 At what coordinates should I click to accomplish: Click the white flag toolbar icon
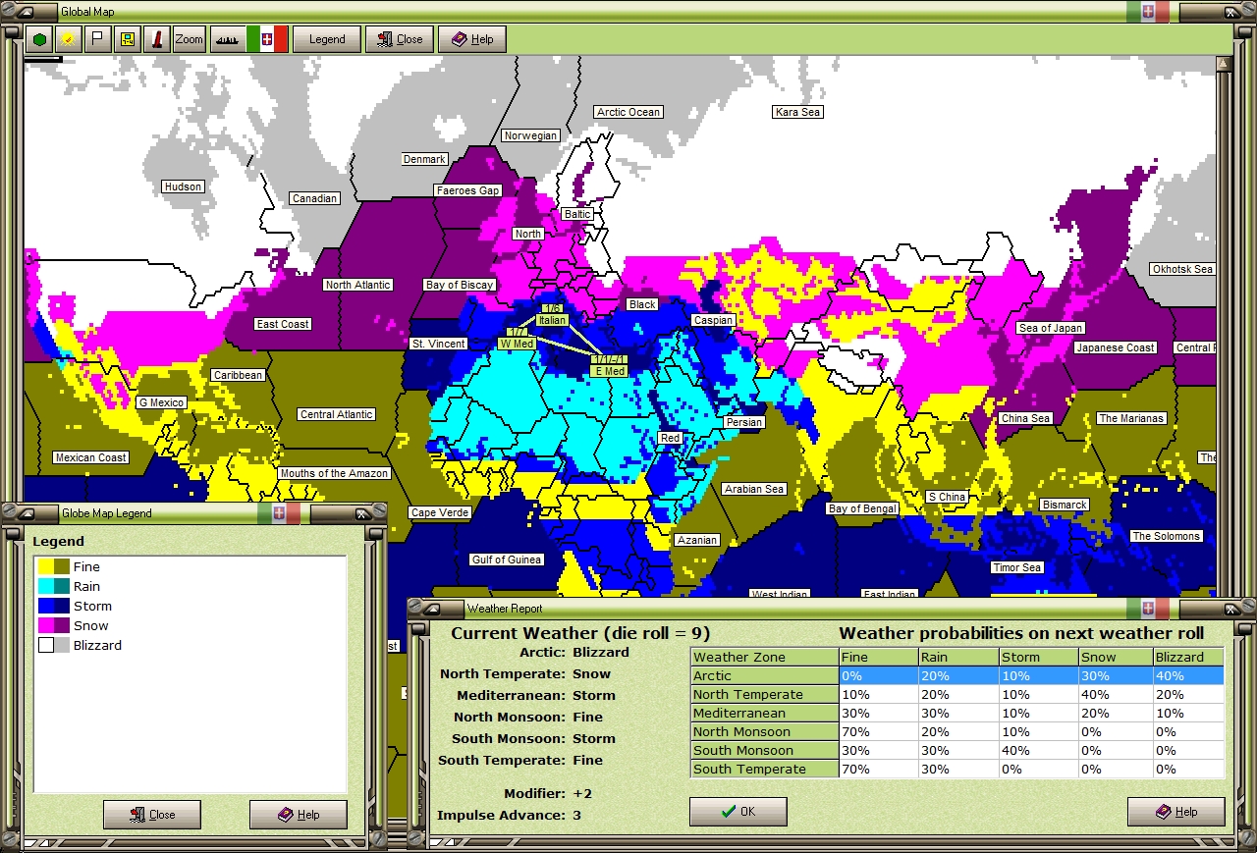[x=96, y=39]
